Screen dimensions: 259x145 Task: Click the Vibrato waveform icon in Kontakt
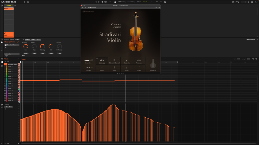88,68
